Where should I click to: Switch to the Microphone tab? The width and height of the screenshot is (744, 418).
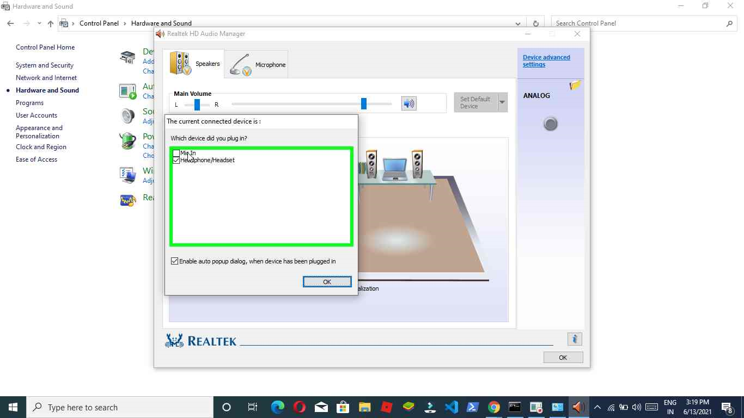257,64
